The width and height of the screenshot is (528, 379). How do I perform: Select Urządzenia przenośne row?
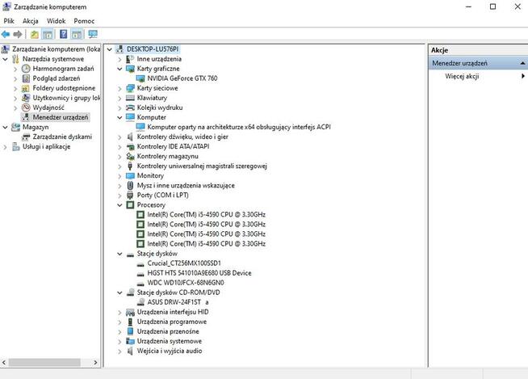[168, 332]
